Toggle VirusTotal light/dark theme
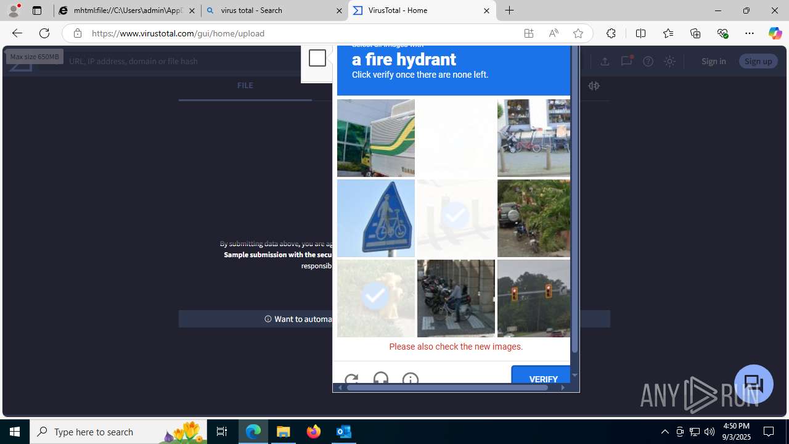 coord(670,61)
